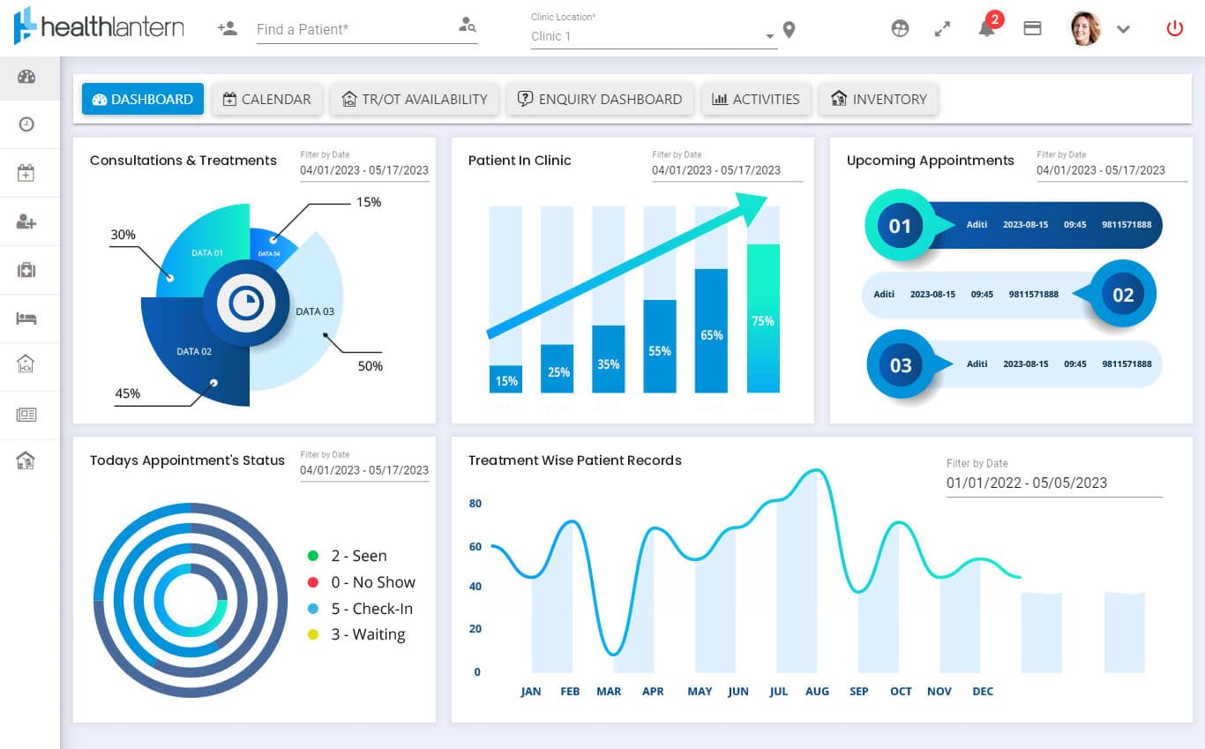Click the blue Check-In legend dot
This screenshot has height=749, width=1205.
(x=313, y=609)
